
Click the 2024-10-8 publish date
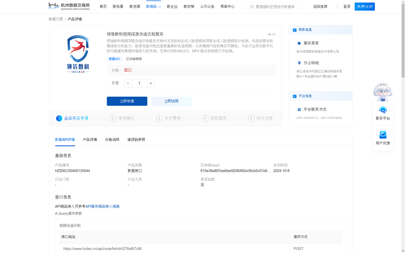[281, 171]
